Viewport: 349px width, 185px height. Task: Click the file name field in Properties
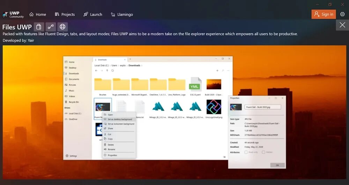(x=263, y=107)
